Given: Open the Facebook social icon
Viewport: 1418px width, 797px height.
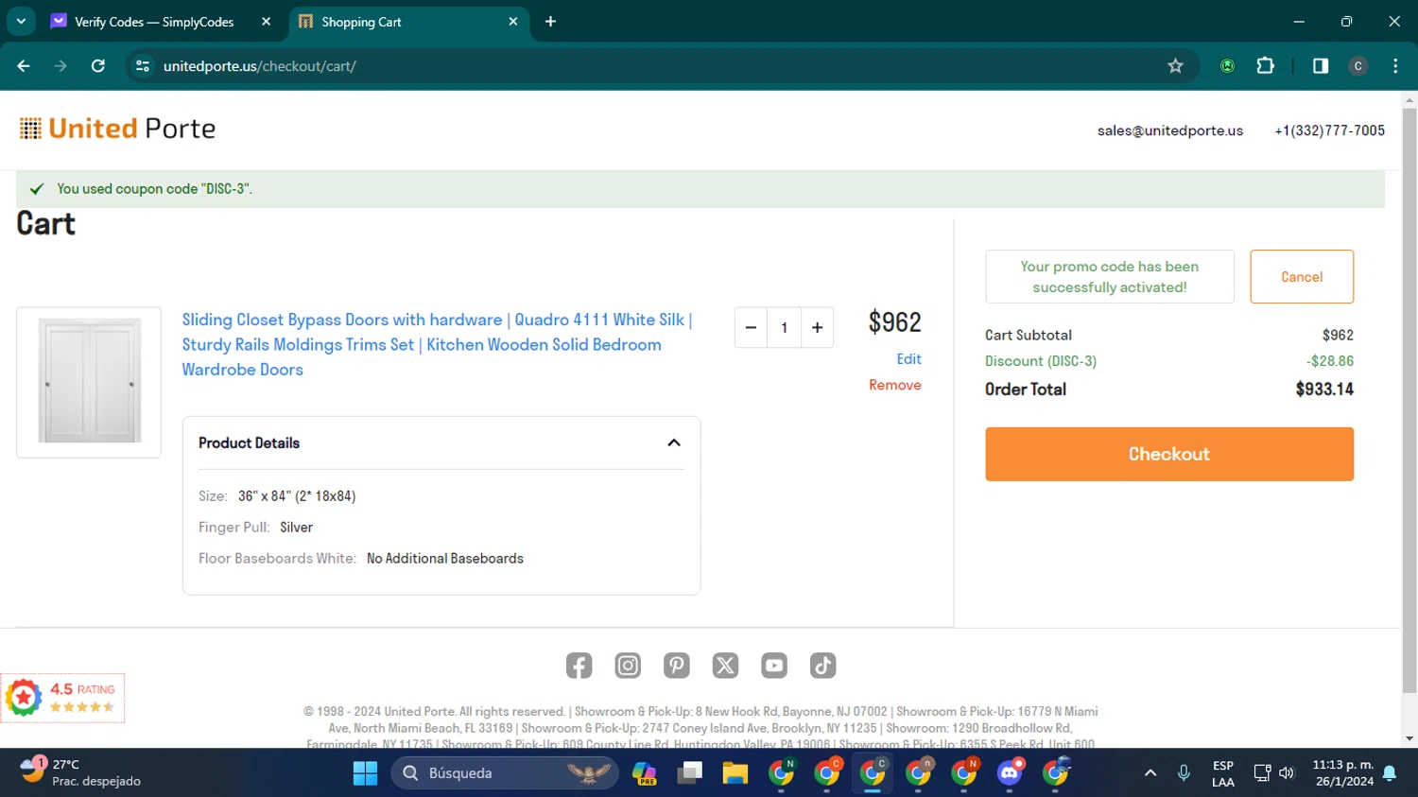Looking at the screenshot, I should (x=579, y=666).
